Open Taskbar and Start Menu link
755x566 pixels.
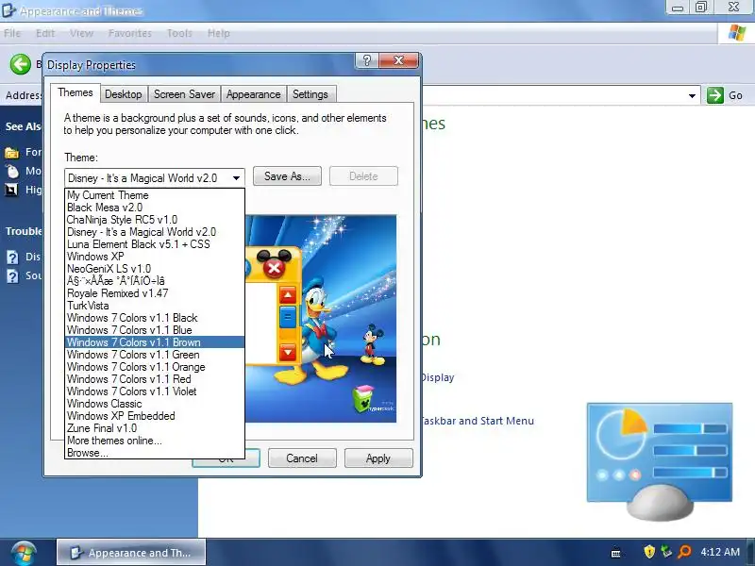tap(477, 421)
